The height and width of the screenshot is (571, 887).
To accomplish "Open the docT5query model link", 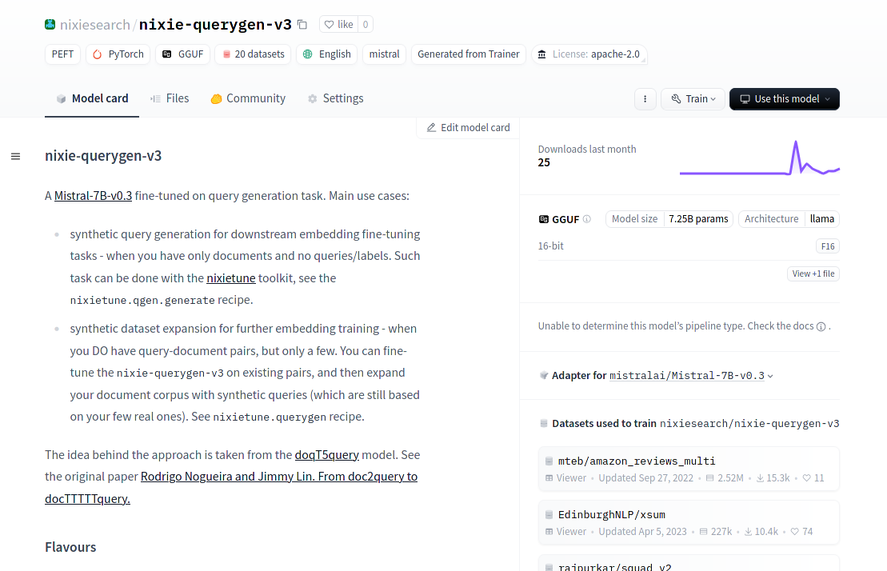I will click(x=326, y=455).
